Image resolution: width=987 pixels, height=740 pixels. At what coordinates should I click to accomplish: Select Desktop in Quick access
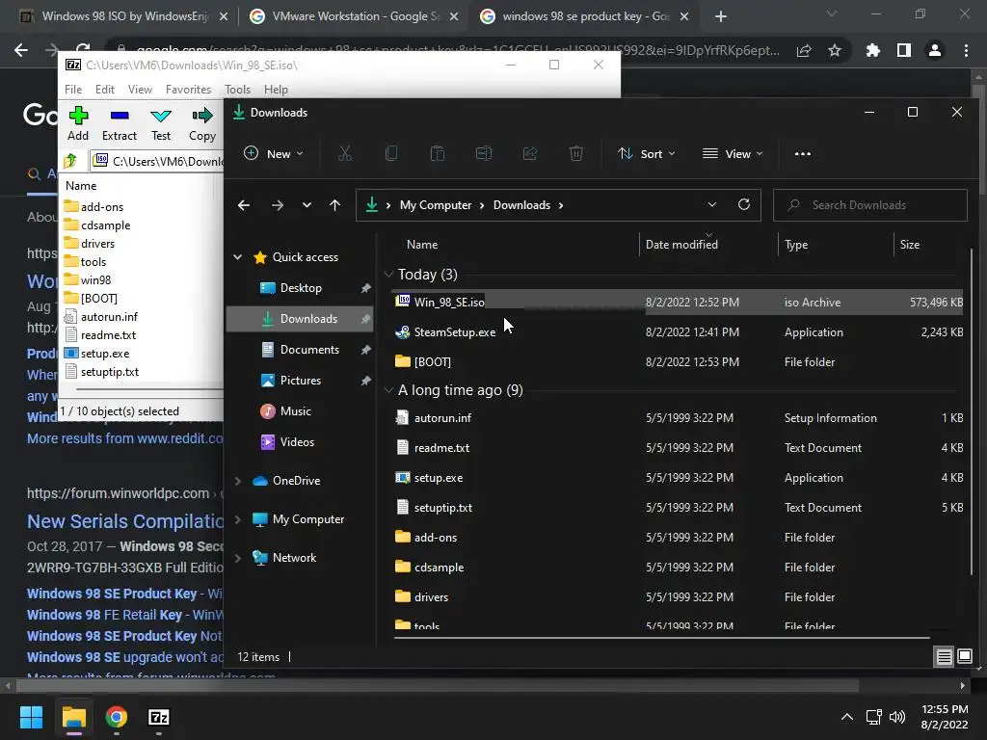pyautogui.click(x=300, y=287)
